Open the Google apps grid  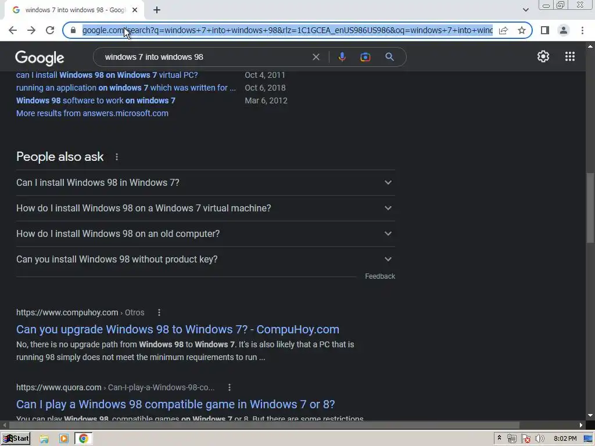(569, 56)
